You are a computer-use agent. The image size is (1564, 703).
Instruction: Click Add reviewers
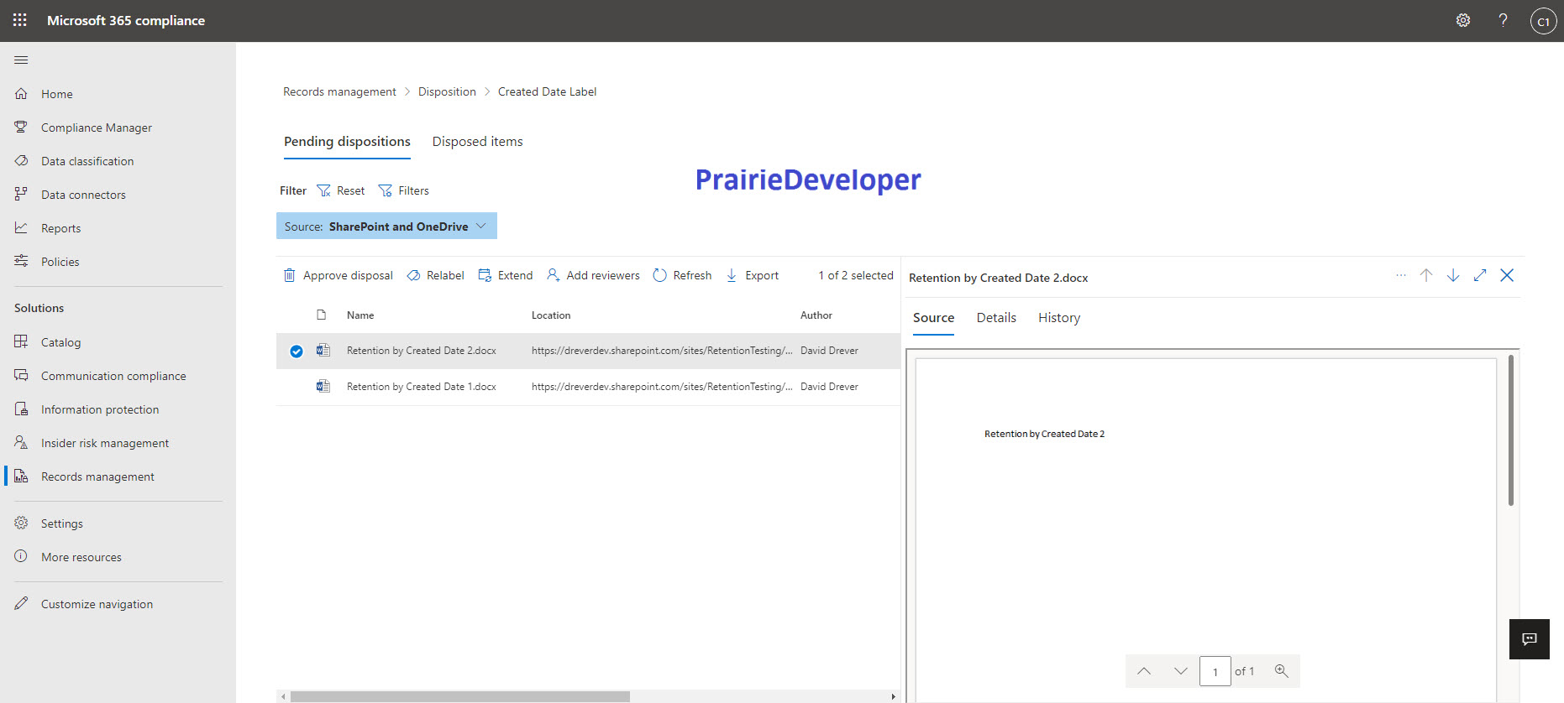point(593,275)
